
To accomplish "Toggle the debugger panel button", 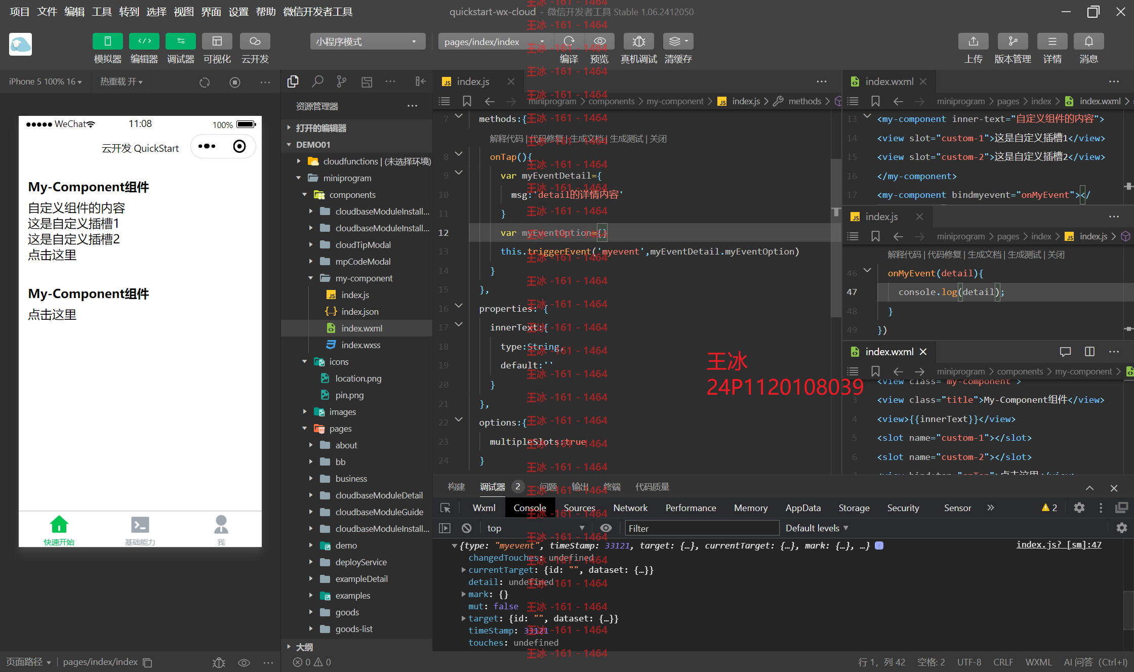I will pos(181,41).
